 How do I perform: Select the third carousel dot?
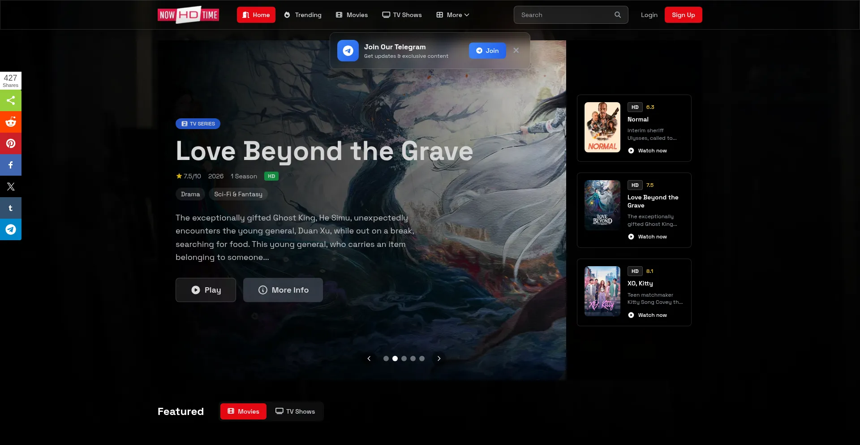(x=404, y=359)
